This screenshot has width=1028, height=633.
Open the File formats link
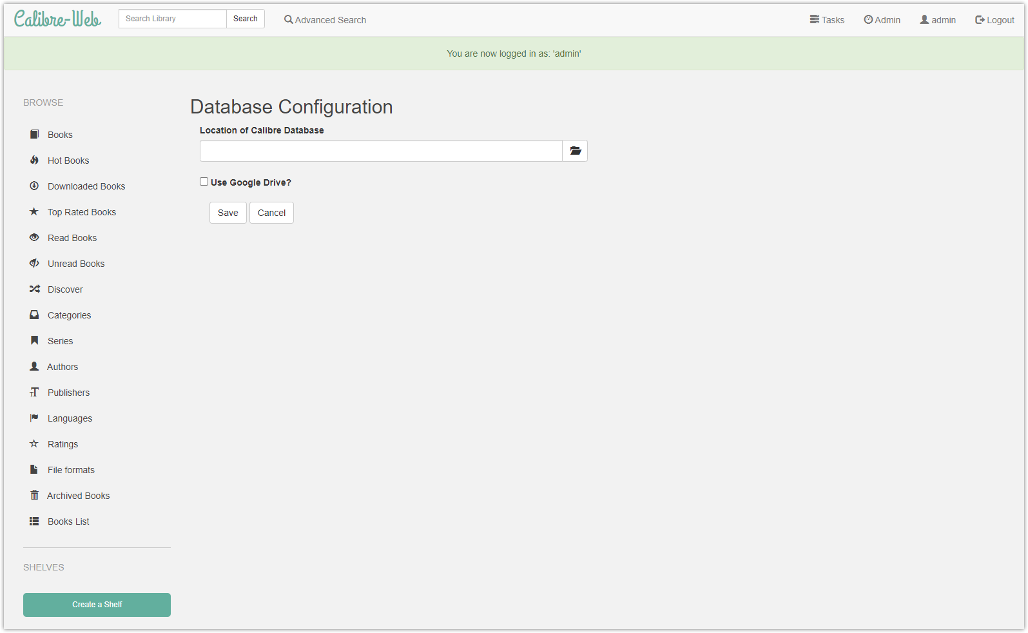pyautogui.click(x=71, y=470)
